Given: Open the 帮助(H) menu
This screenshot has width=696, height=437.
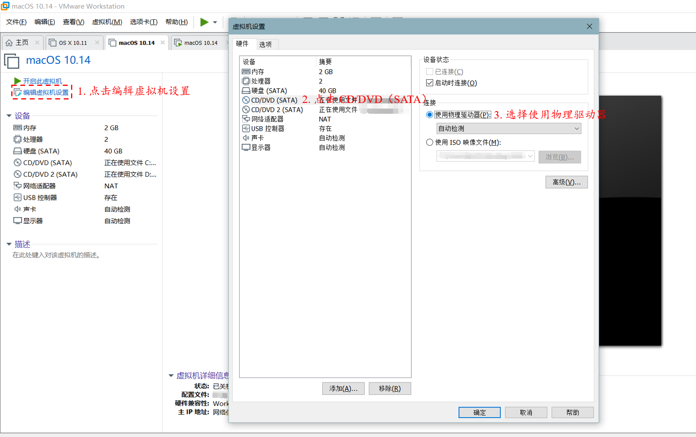Looking at the screenshot, I should tap(176, 22).
